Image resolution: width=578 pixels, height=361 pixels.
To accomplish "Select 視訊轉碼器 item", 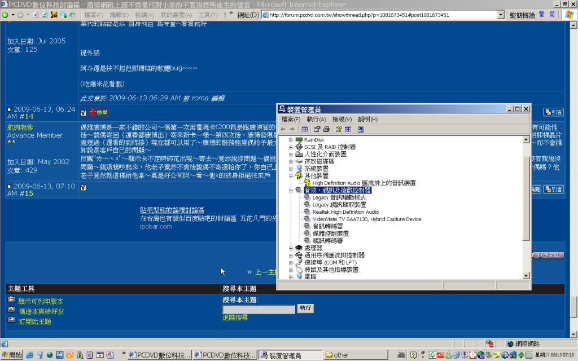I will (328, 241).
